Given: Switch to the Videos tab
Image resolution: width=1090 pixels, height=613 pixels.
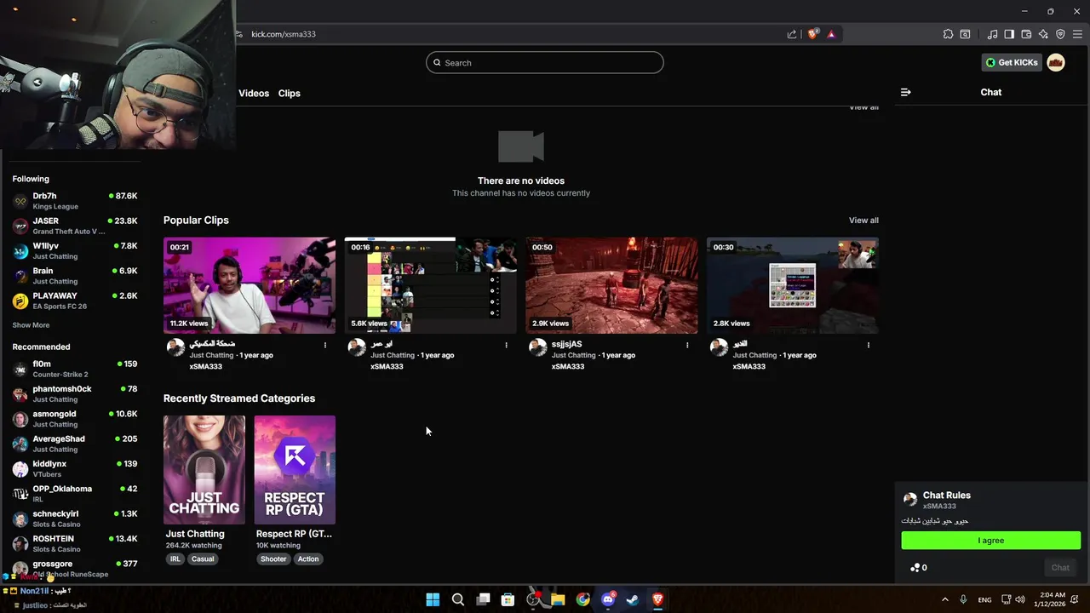Looking at the screenshot, I should pyautogui.click(x=254, y=94).
